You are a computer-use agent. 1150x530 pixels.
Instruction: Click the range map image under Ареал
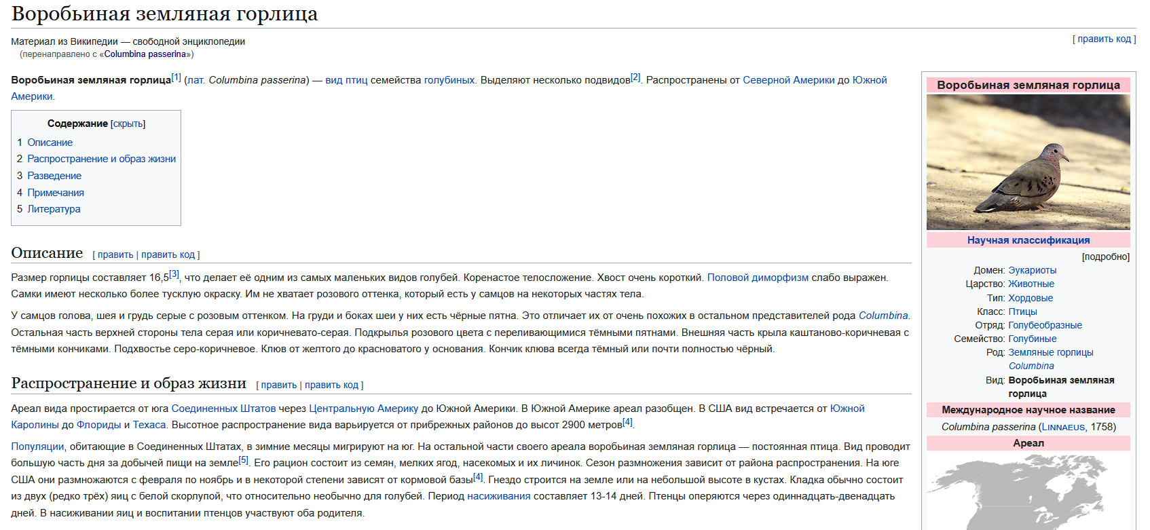click(x=1028, y=491)
